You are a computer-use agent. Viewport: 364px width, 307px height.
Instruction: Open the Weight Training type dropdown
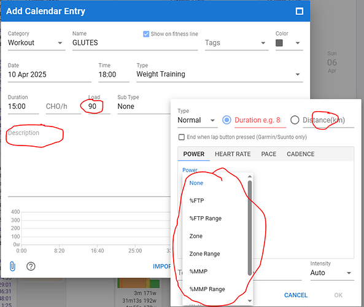(x=220, y=74)
